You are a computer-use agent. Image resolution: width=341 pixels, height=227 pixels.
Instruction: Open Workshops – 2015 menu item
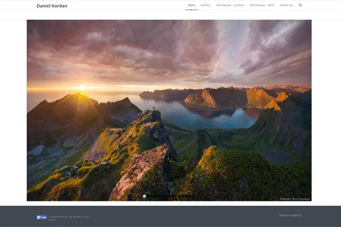click(x=262, y=5)
